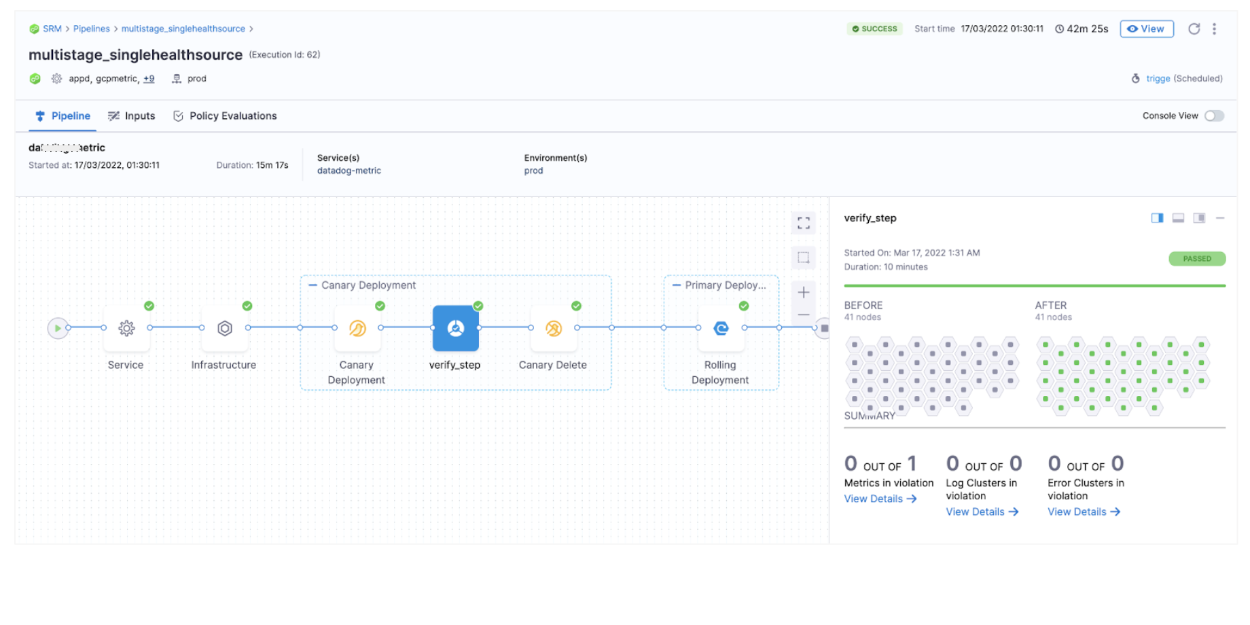Screen dimensions: 1250x625
Task: Minimize the verify_step details panel
Action: 1220,218
